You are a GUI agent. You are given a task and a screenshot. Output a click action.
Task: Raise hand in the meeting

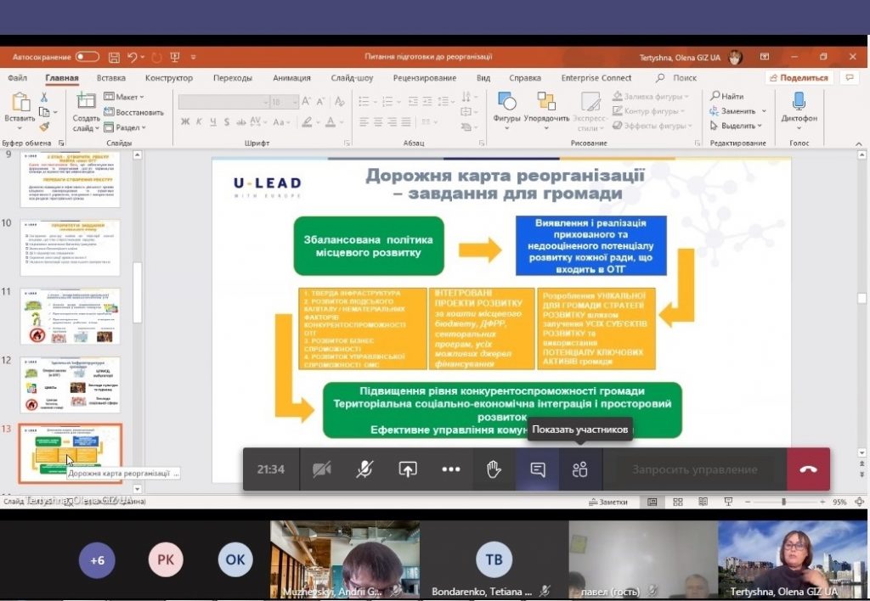pos(494,469)
